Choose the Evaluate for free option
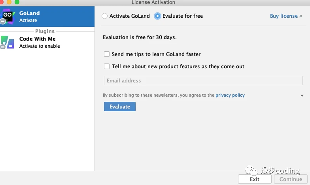 157,16
